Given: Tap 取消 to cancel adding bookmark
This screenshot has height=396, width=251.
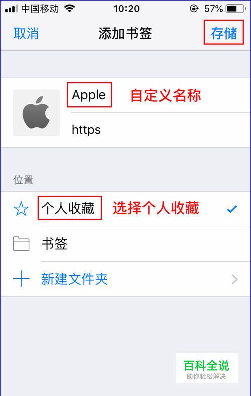Looking at the screenshot, I should click(x=26, y=34).
